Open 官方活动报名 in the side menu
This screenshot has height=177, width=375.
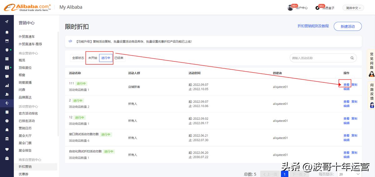tap(28, 113)
